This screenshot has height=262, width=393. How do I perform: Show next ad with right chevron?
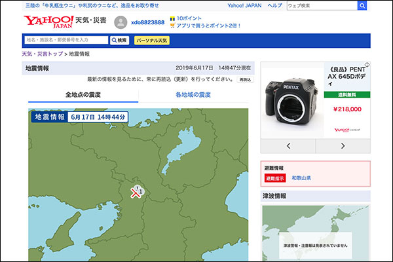click(x=343, y=145)
